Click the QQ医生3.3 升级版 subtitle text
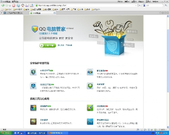Image resolution: width=169 pixels, height=135 pixels. pyautogui.click(x=48, y=33)
